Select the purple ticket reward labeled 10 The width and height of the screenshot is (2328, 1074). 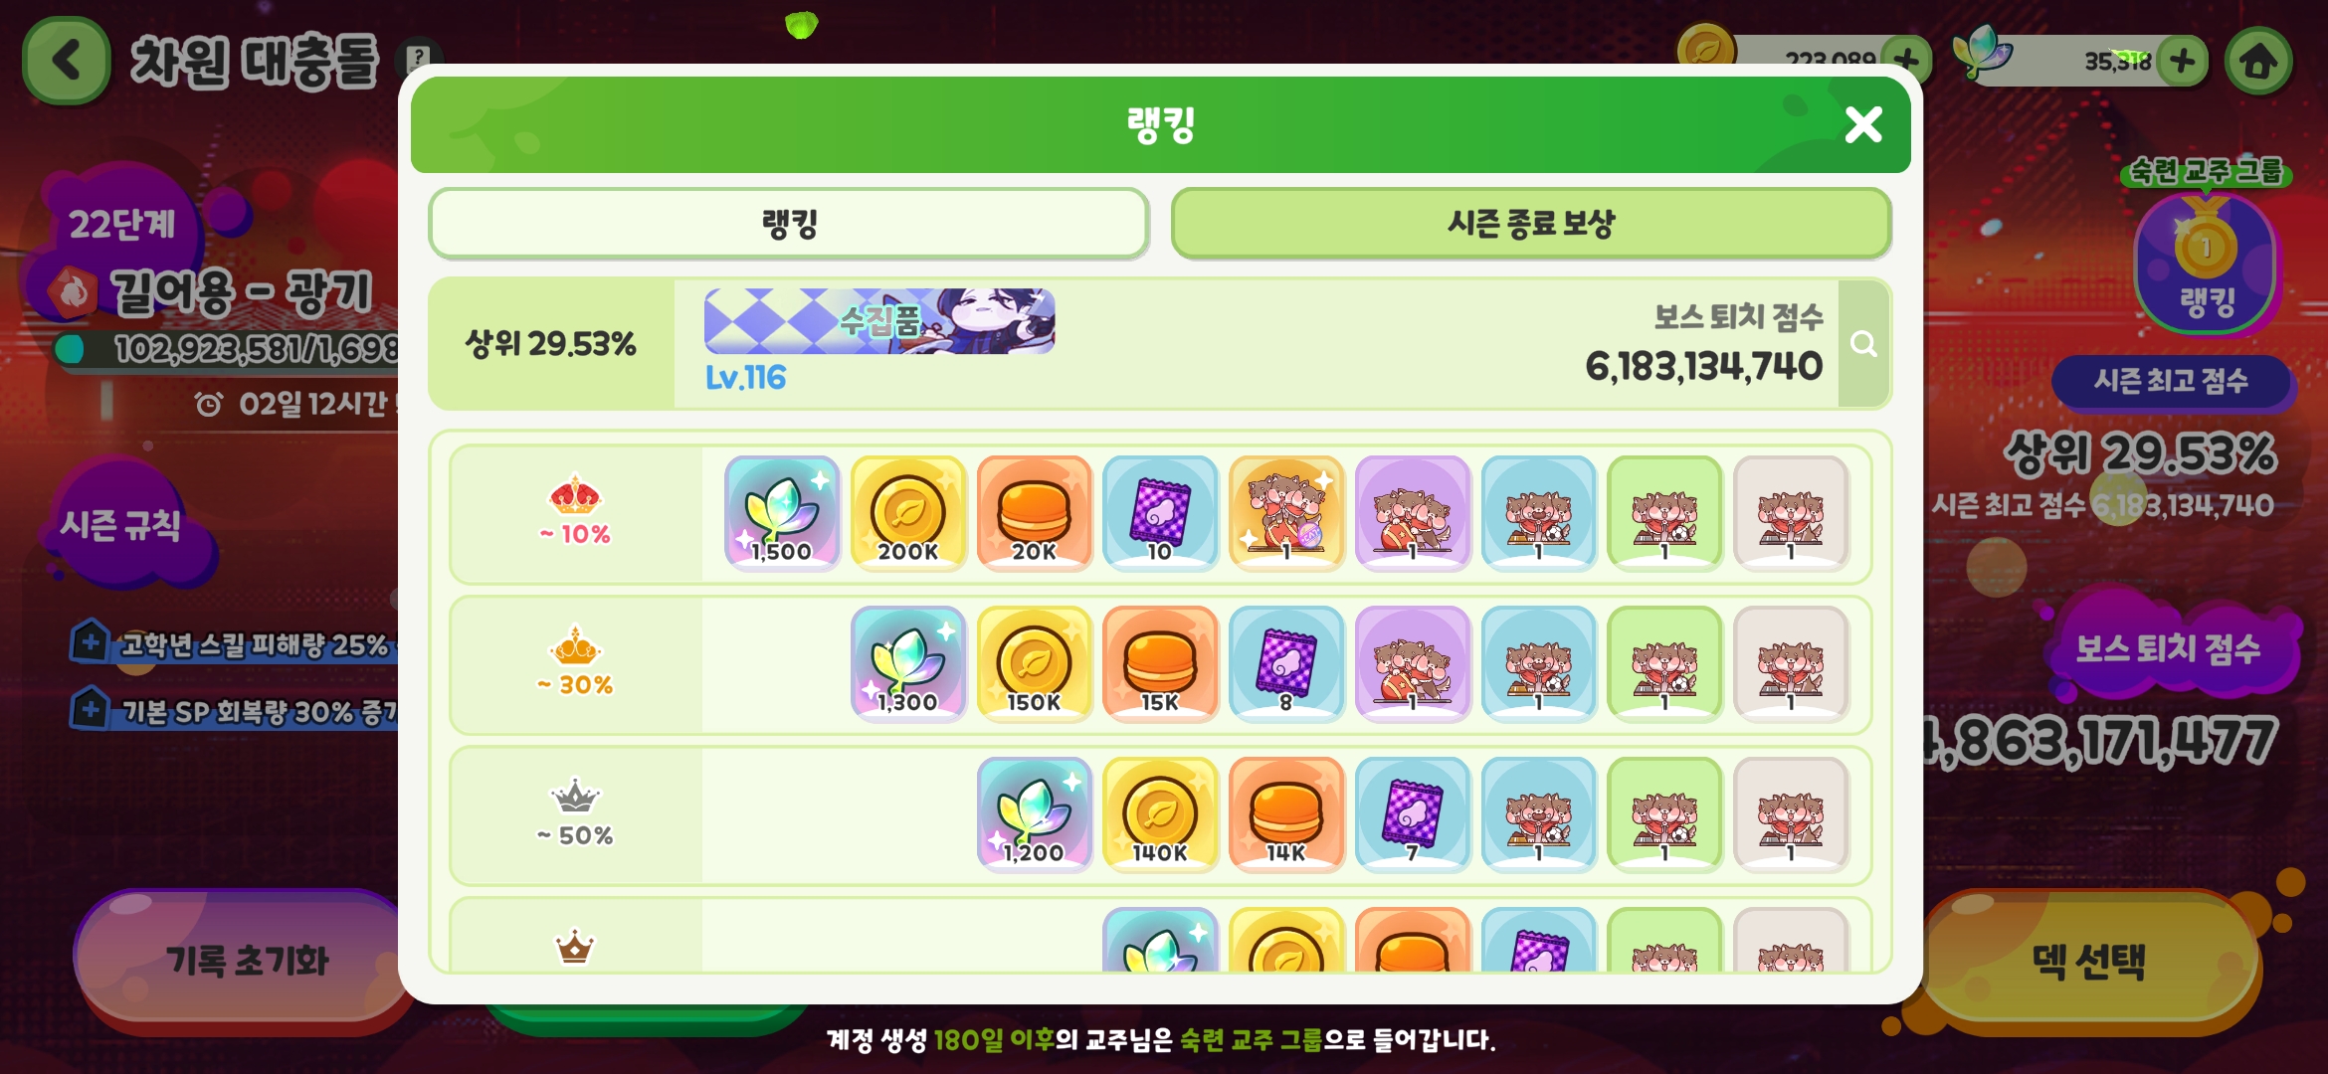tap(1160, 513)
